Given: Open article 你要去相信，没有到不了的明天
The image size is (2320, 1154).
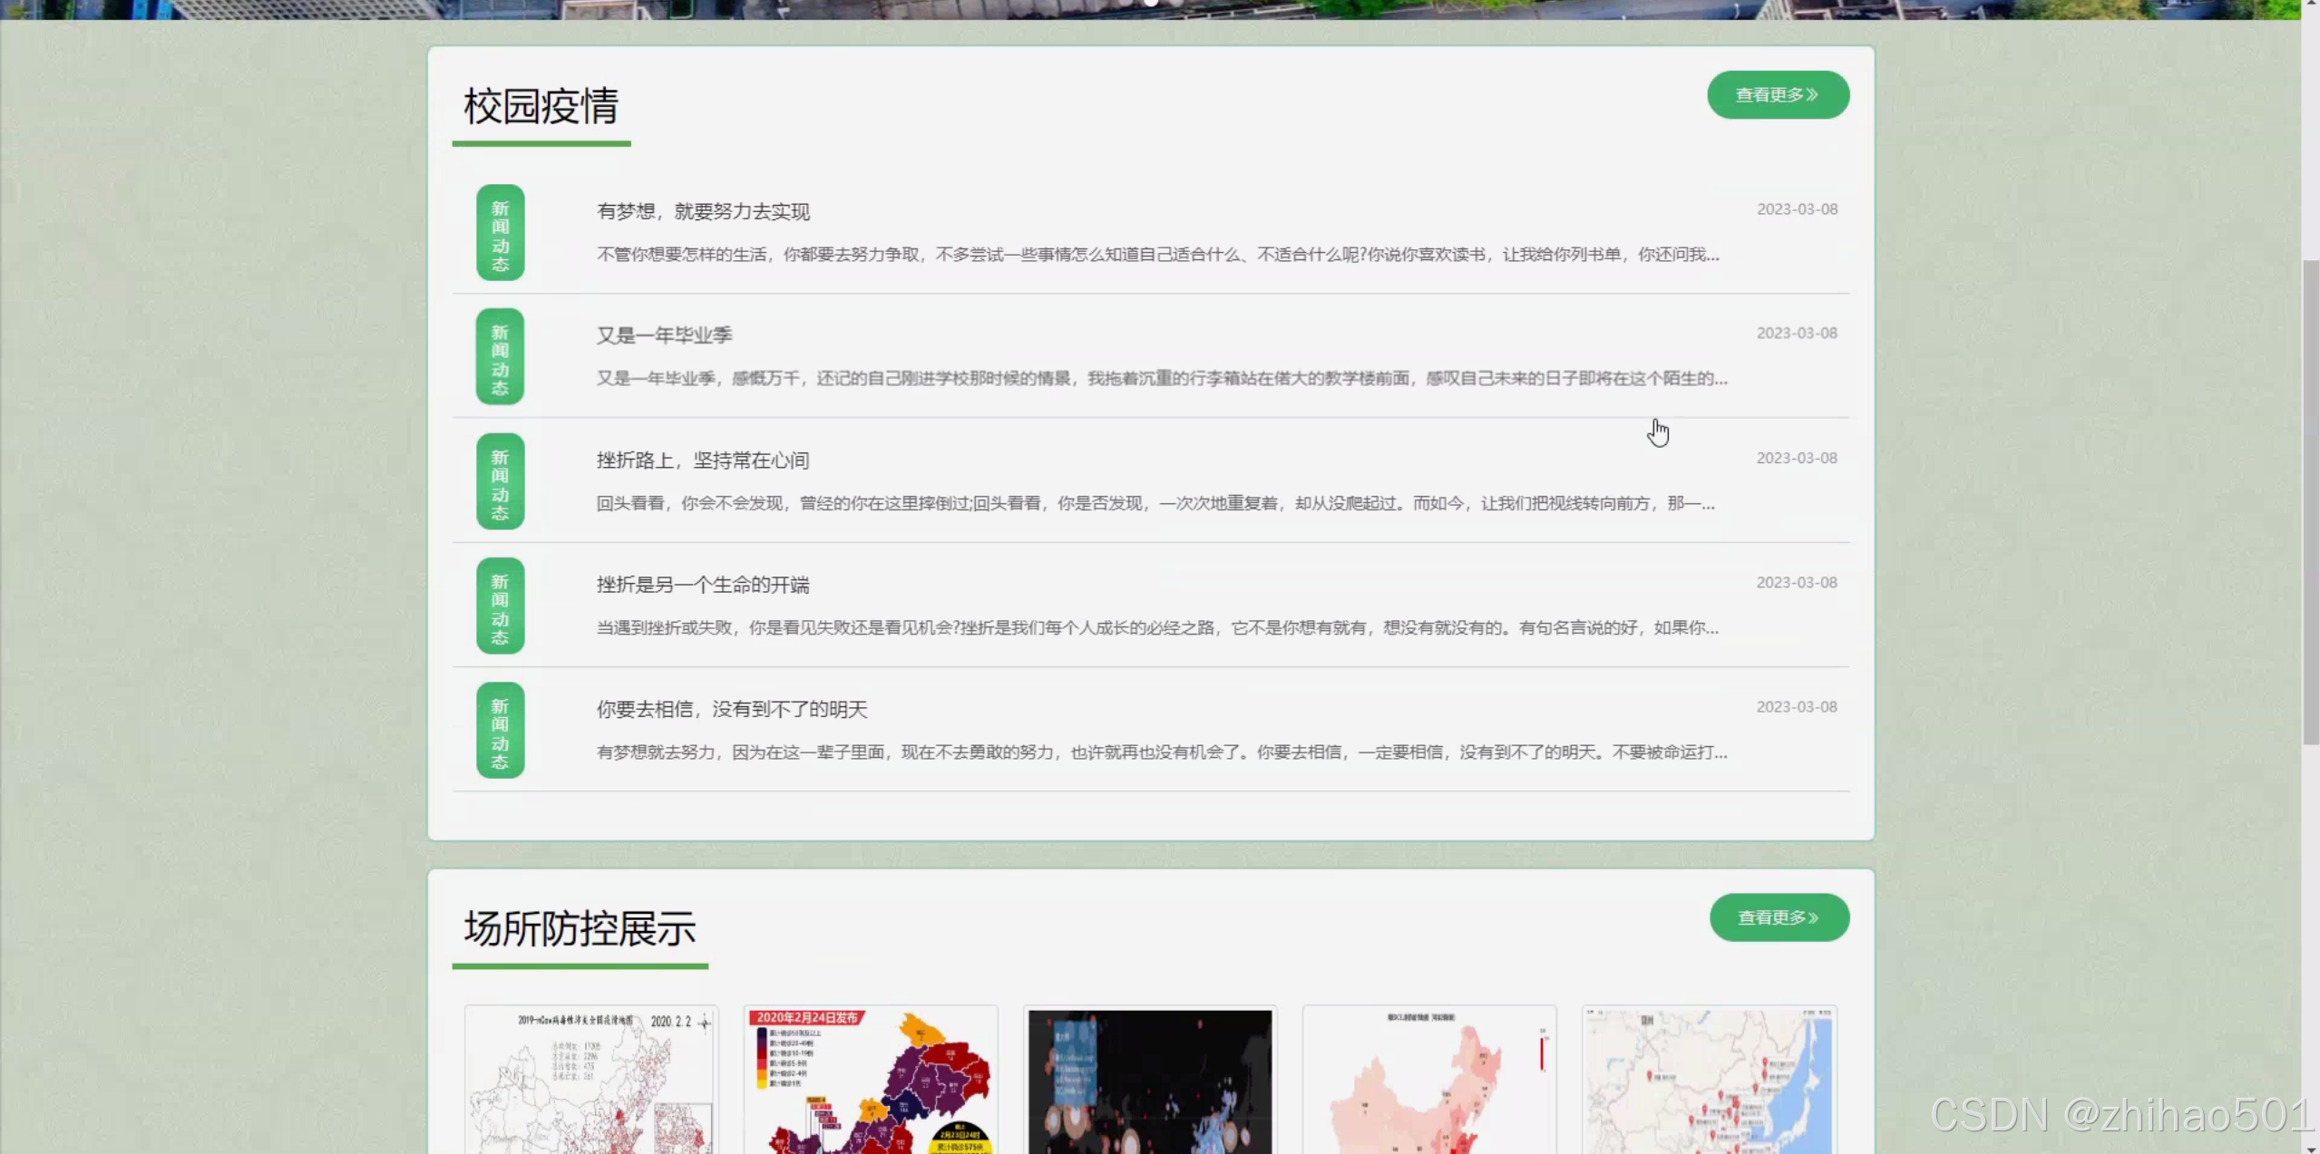Looking at the screenshot, I should tap(732, 709).
